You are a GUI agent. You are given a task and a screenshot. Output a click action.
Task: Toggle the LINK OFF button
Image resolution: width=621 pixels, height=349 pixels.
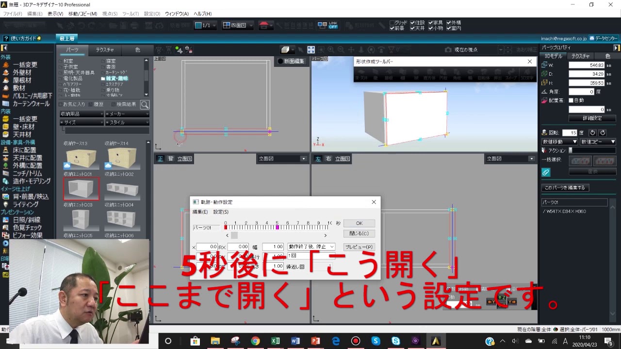328,25
